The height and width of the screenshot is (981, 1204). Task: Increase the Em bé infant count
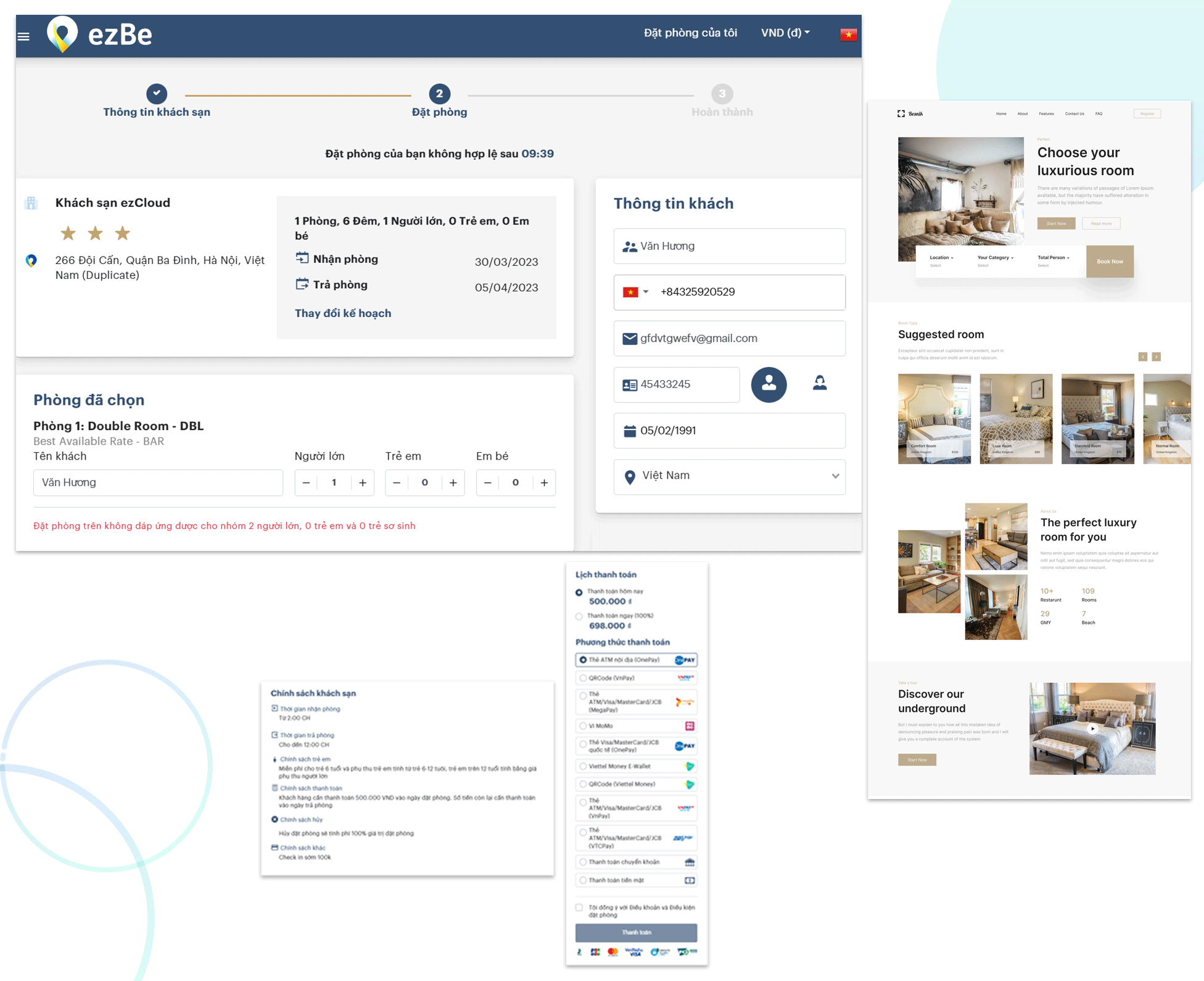coord(544,483)
